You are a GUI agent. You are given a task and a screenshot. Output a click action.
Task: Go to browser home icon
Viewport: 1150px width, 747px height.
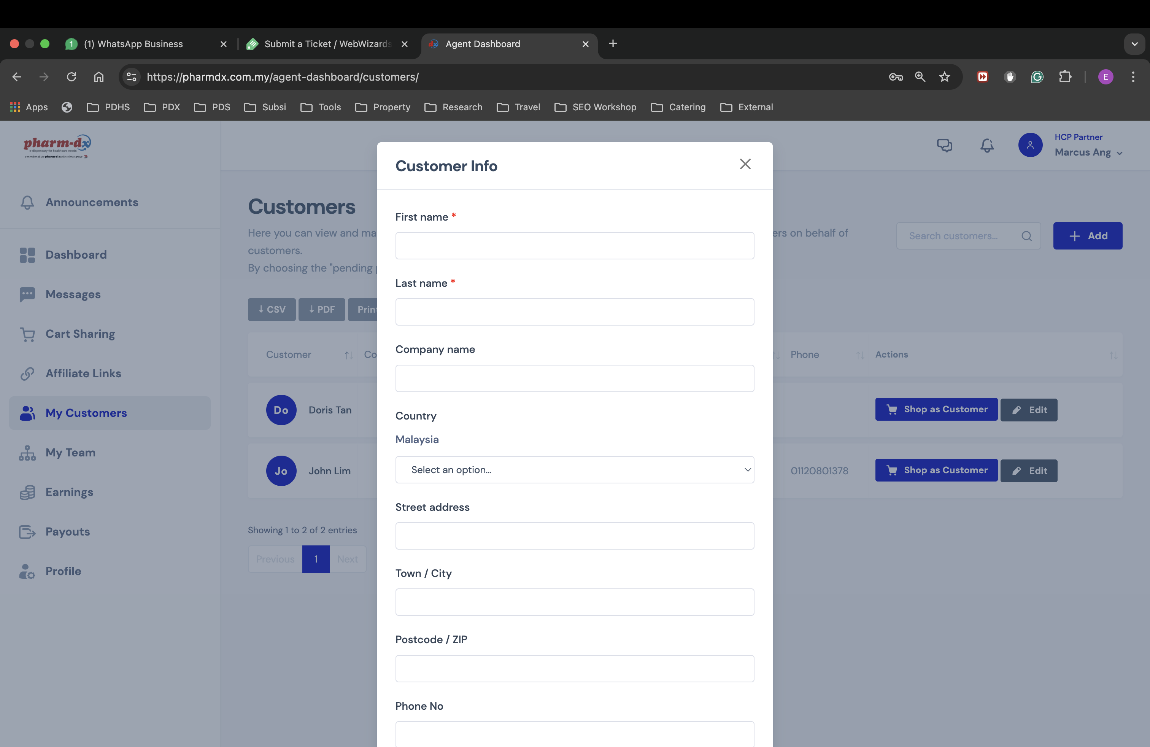tap(98, 77)
